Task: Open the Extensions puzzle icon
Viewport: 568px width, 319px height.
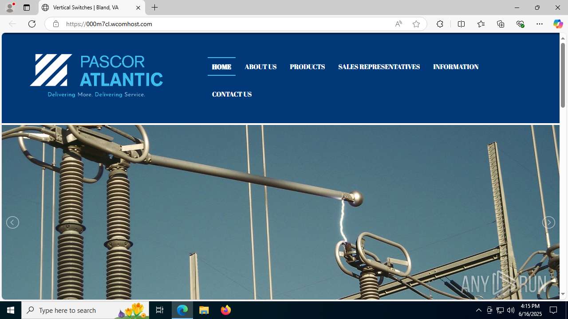Action: [x=440, y=24]
